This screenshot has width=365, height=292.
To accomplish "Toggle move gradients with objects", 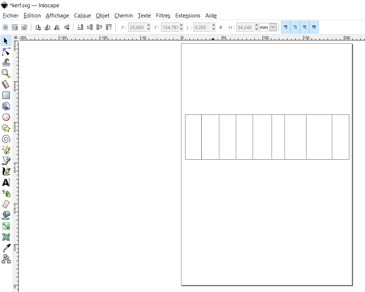I will point(305,27).
